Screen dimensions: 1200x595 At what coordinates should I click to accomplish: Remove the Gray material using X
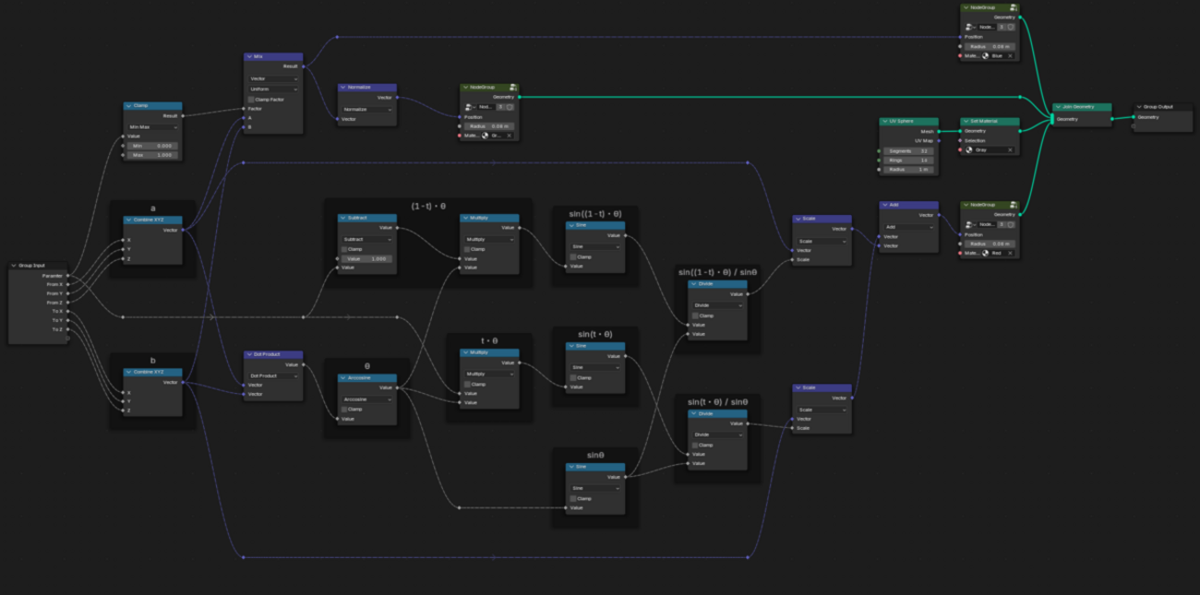[x=1010, y=149]
